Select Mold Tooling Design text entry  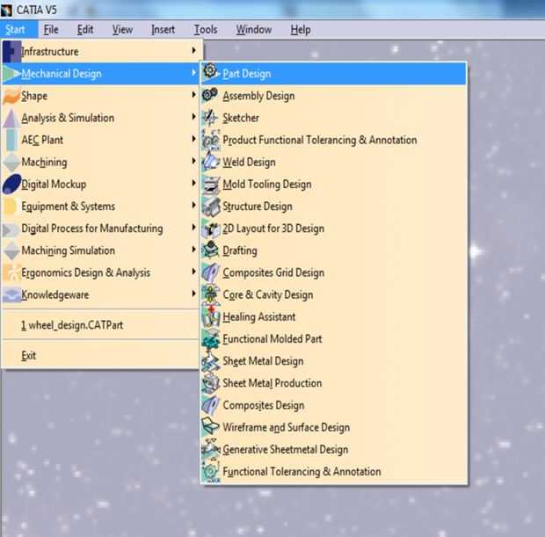(267, 185)
